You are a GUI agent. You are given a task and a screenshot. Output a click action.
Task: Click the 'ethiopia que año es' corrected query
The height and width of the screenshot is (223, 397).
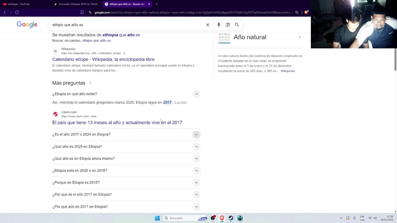coord(121,35)
